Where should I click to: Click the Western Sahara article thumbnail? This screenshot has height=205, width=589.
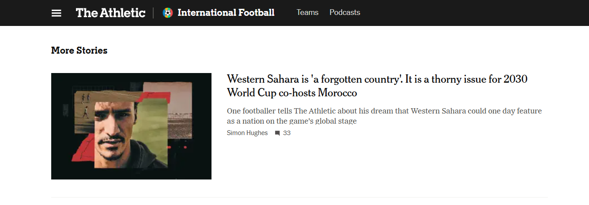tap(131, 126)
